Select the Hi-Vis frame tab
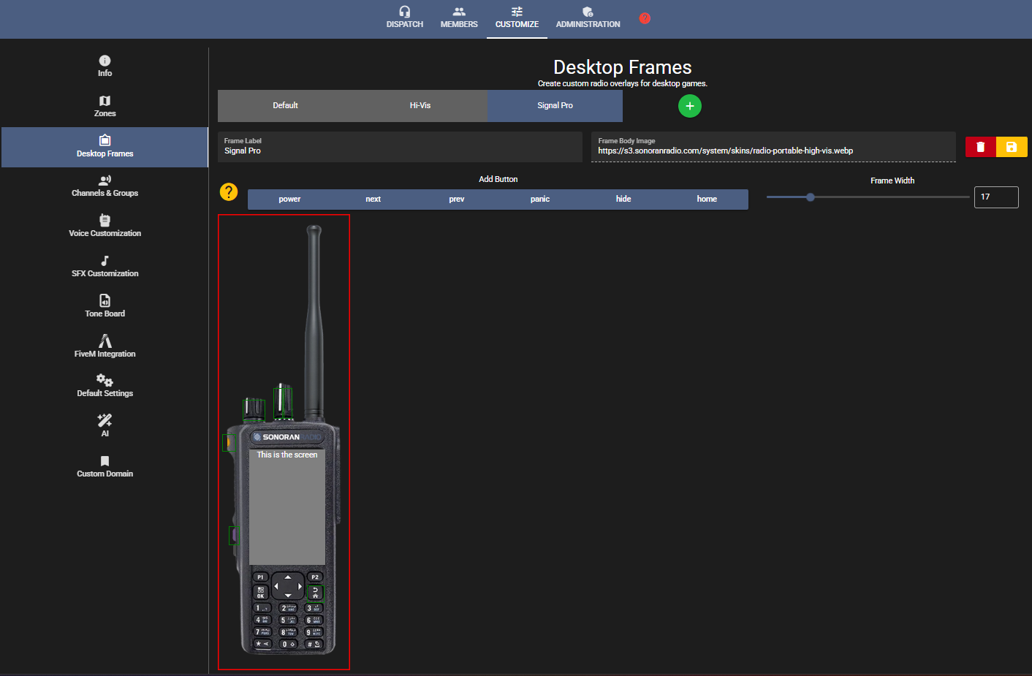The image size is (1032, 676). click(x=420, y=106)
